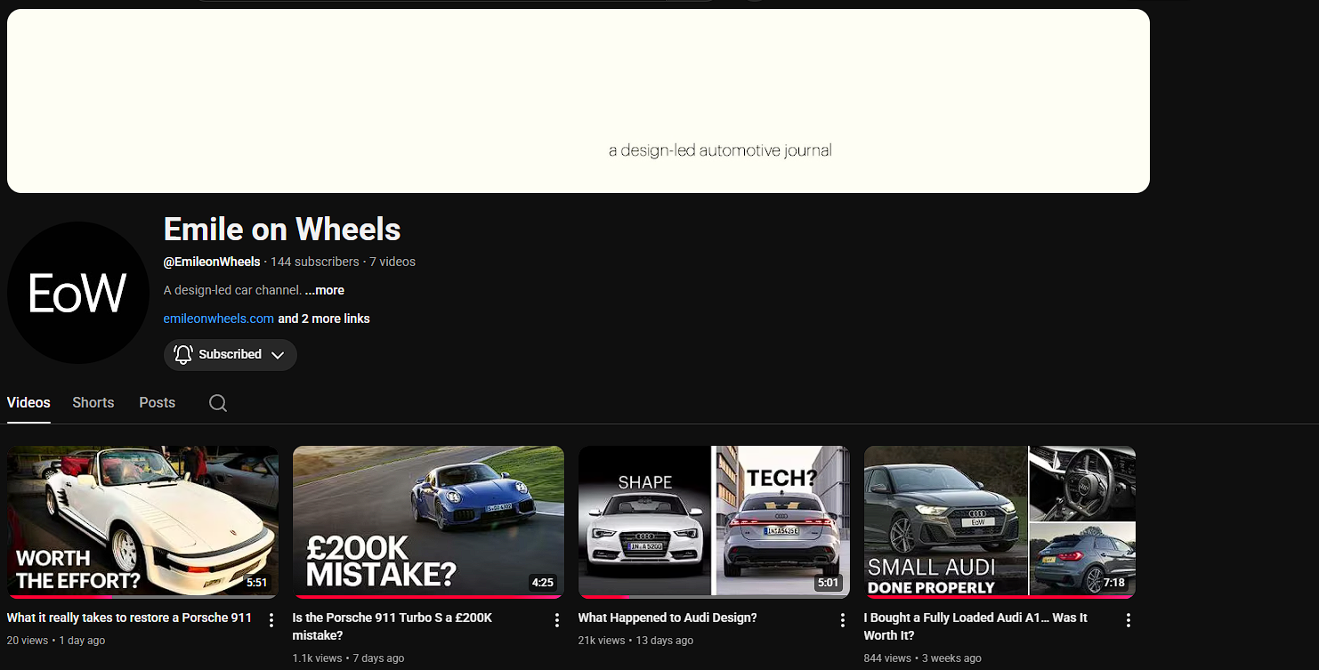Click the '144 subscribers' text
Viewport: 1319px width, 670px height.
point(315,262)
